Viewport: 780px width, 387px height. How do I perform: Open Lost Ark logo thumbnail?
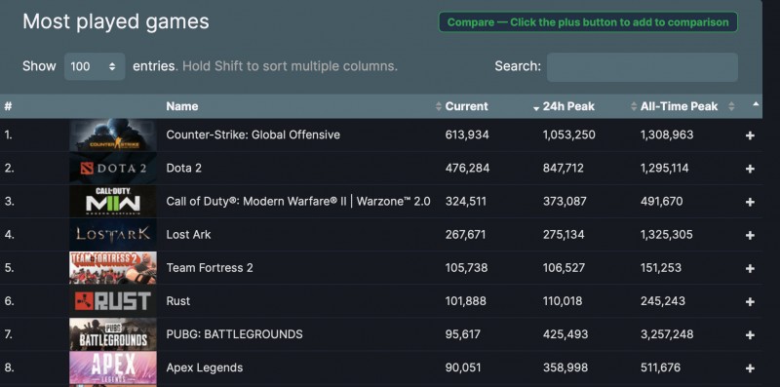(x=113, y=234)
